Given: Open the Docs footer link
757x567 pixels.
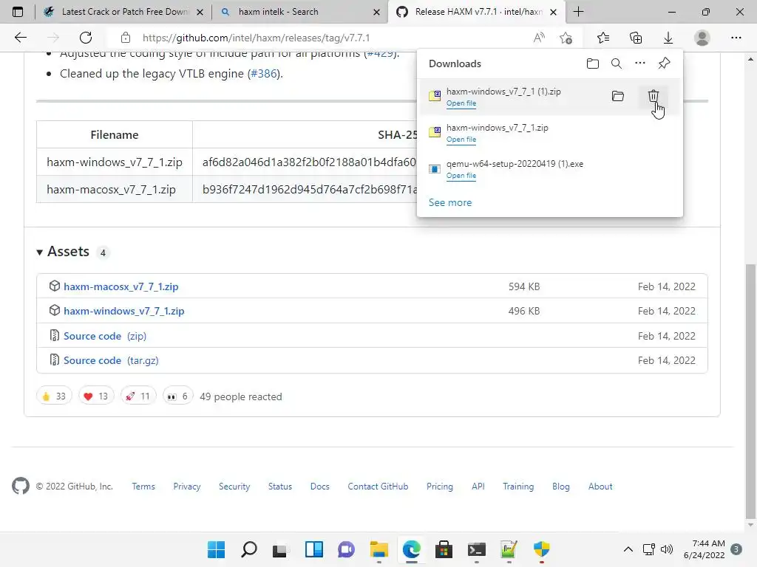Looking at the screenshot, I should [x=319, y=487].
